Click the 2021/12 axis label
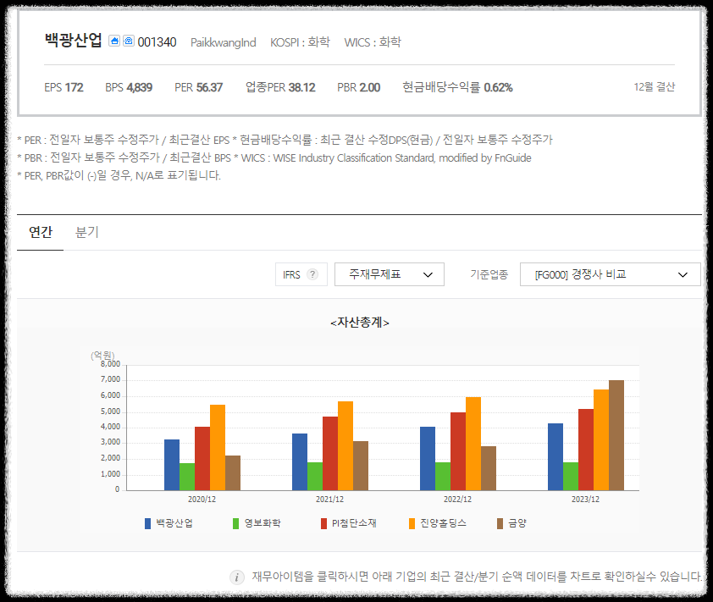 329,500
